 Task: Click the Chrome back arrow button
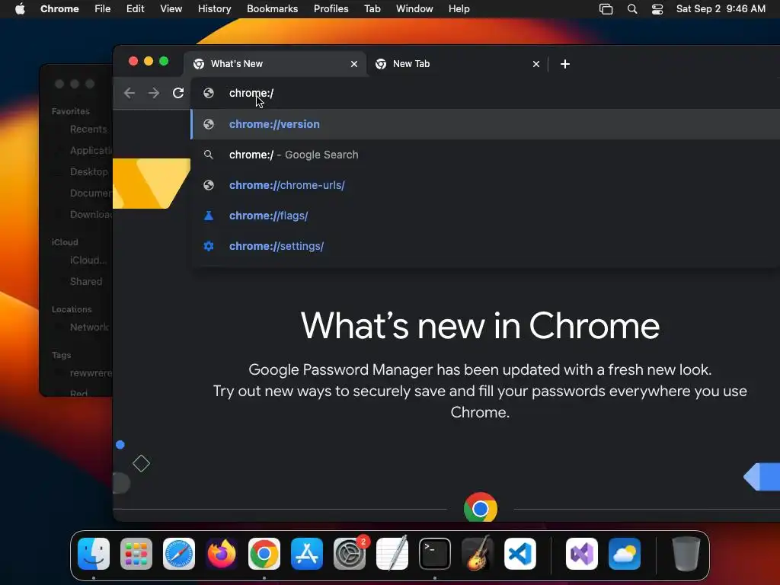tap(129, 93)
